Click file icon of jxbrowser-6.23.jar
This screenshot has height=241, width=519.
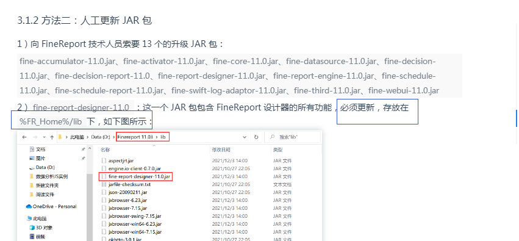tap(104, 200)
